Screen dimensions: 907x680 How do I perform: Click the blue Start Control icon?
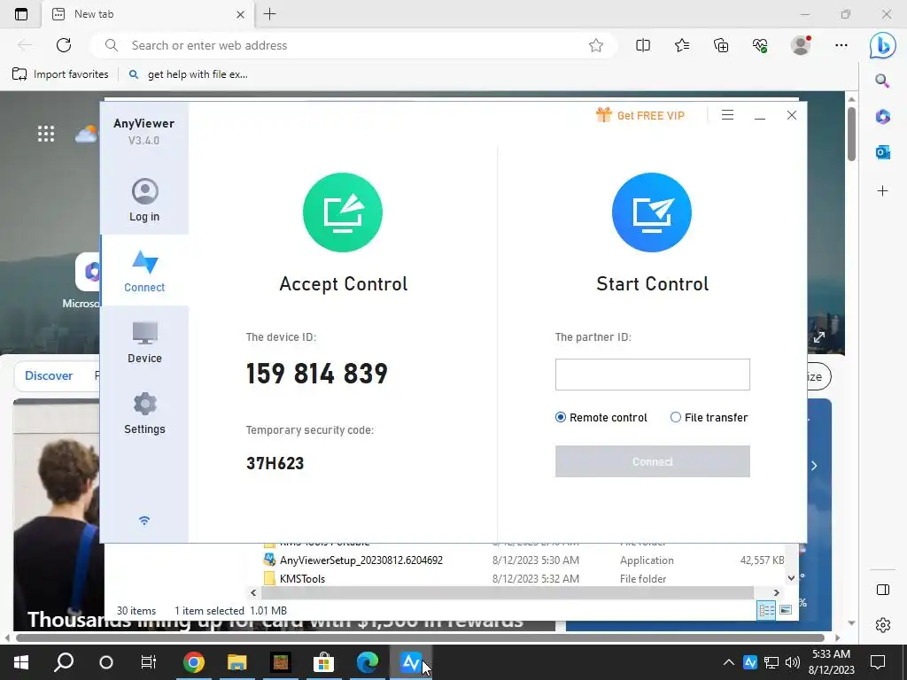[652, 212]
